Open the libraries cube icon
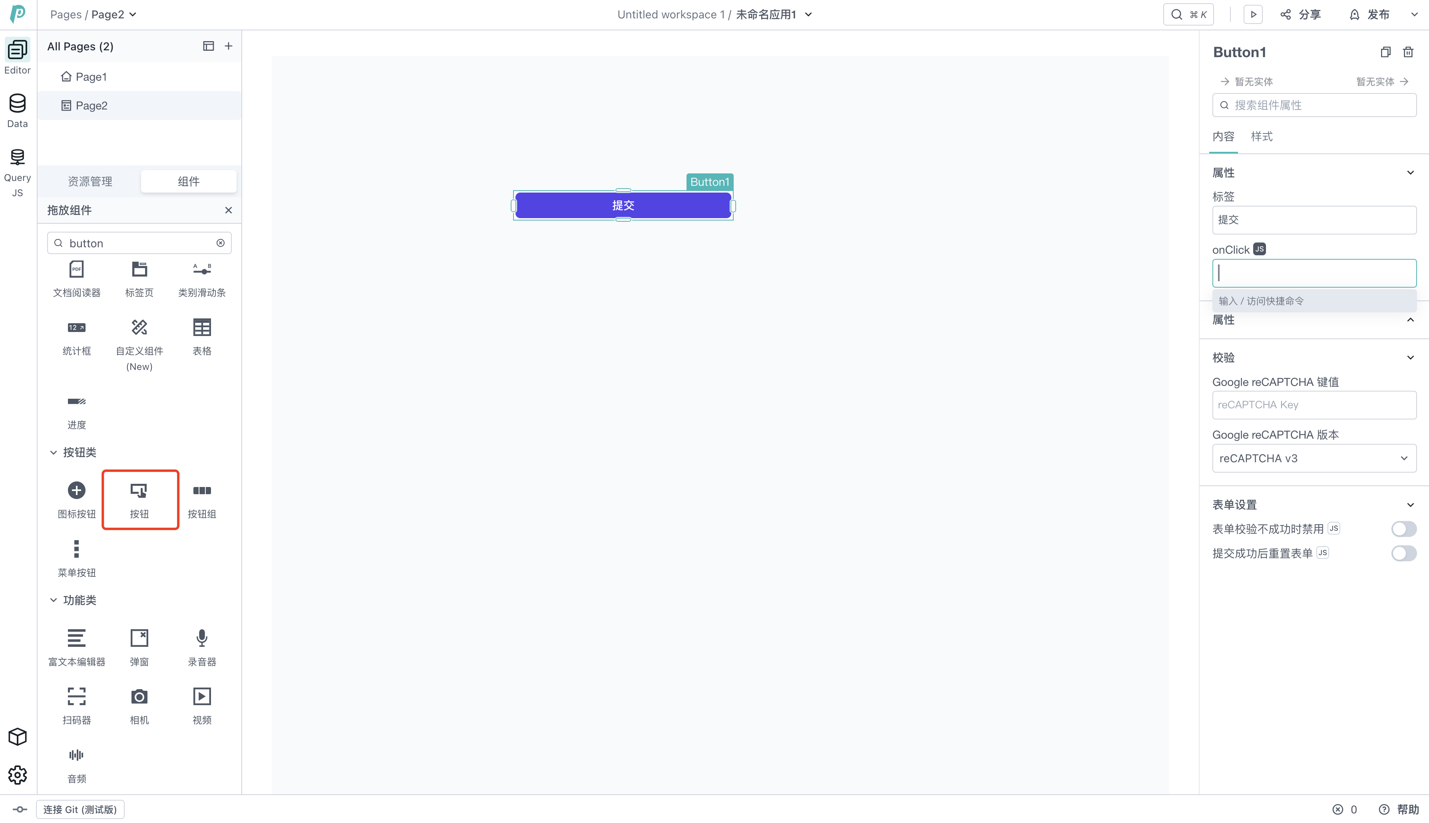This screenshot has height=823, width=1429. coord(18,737)
